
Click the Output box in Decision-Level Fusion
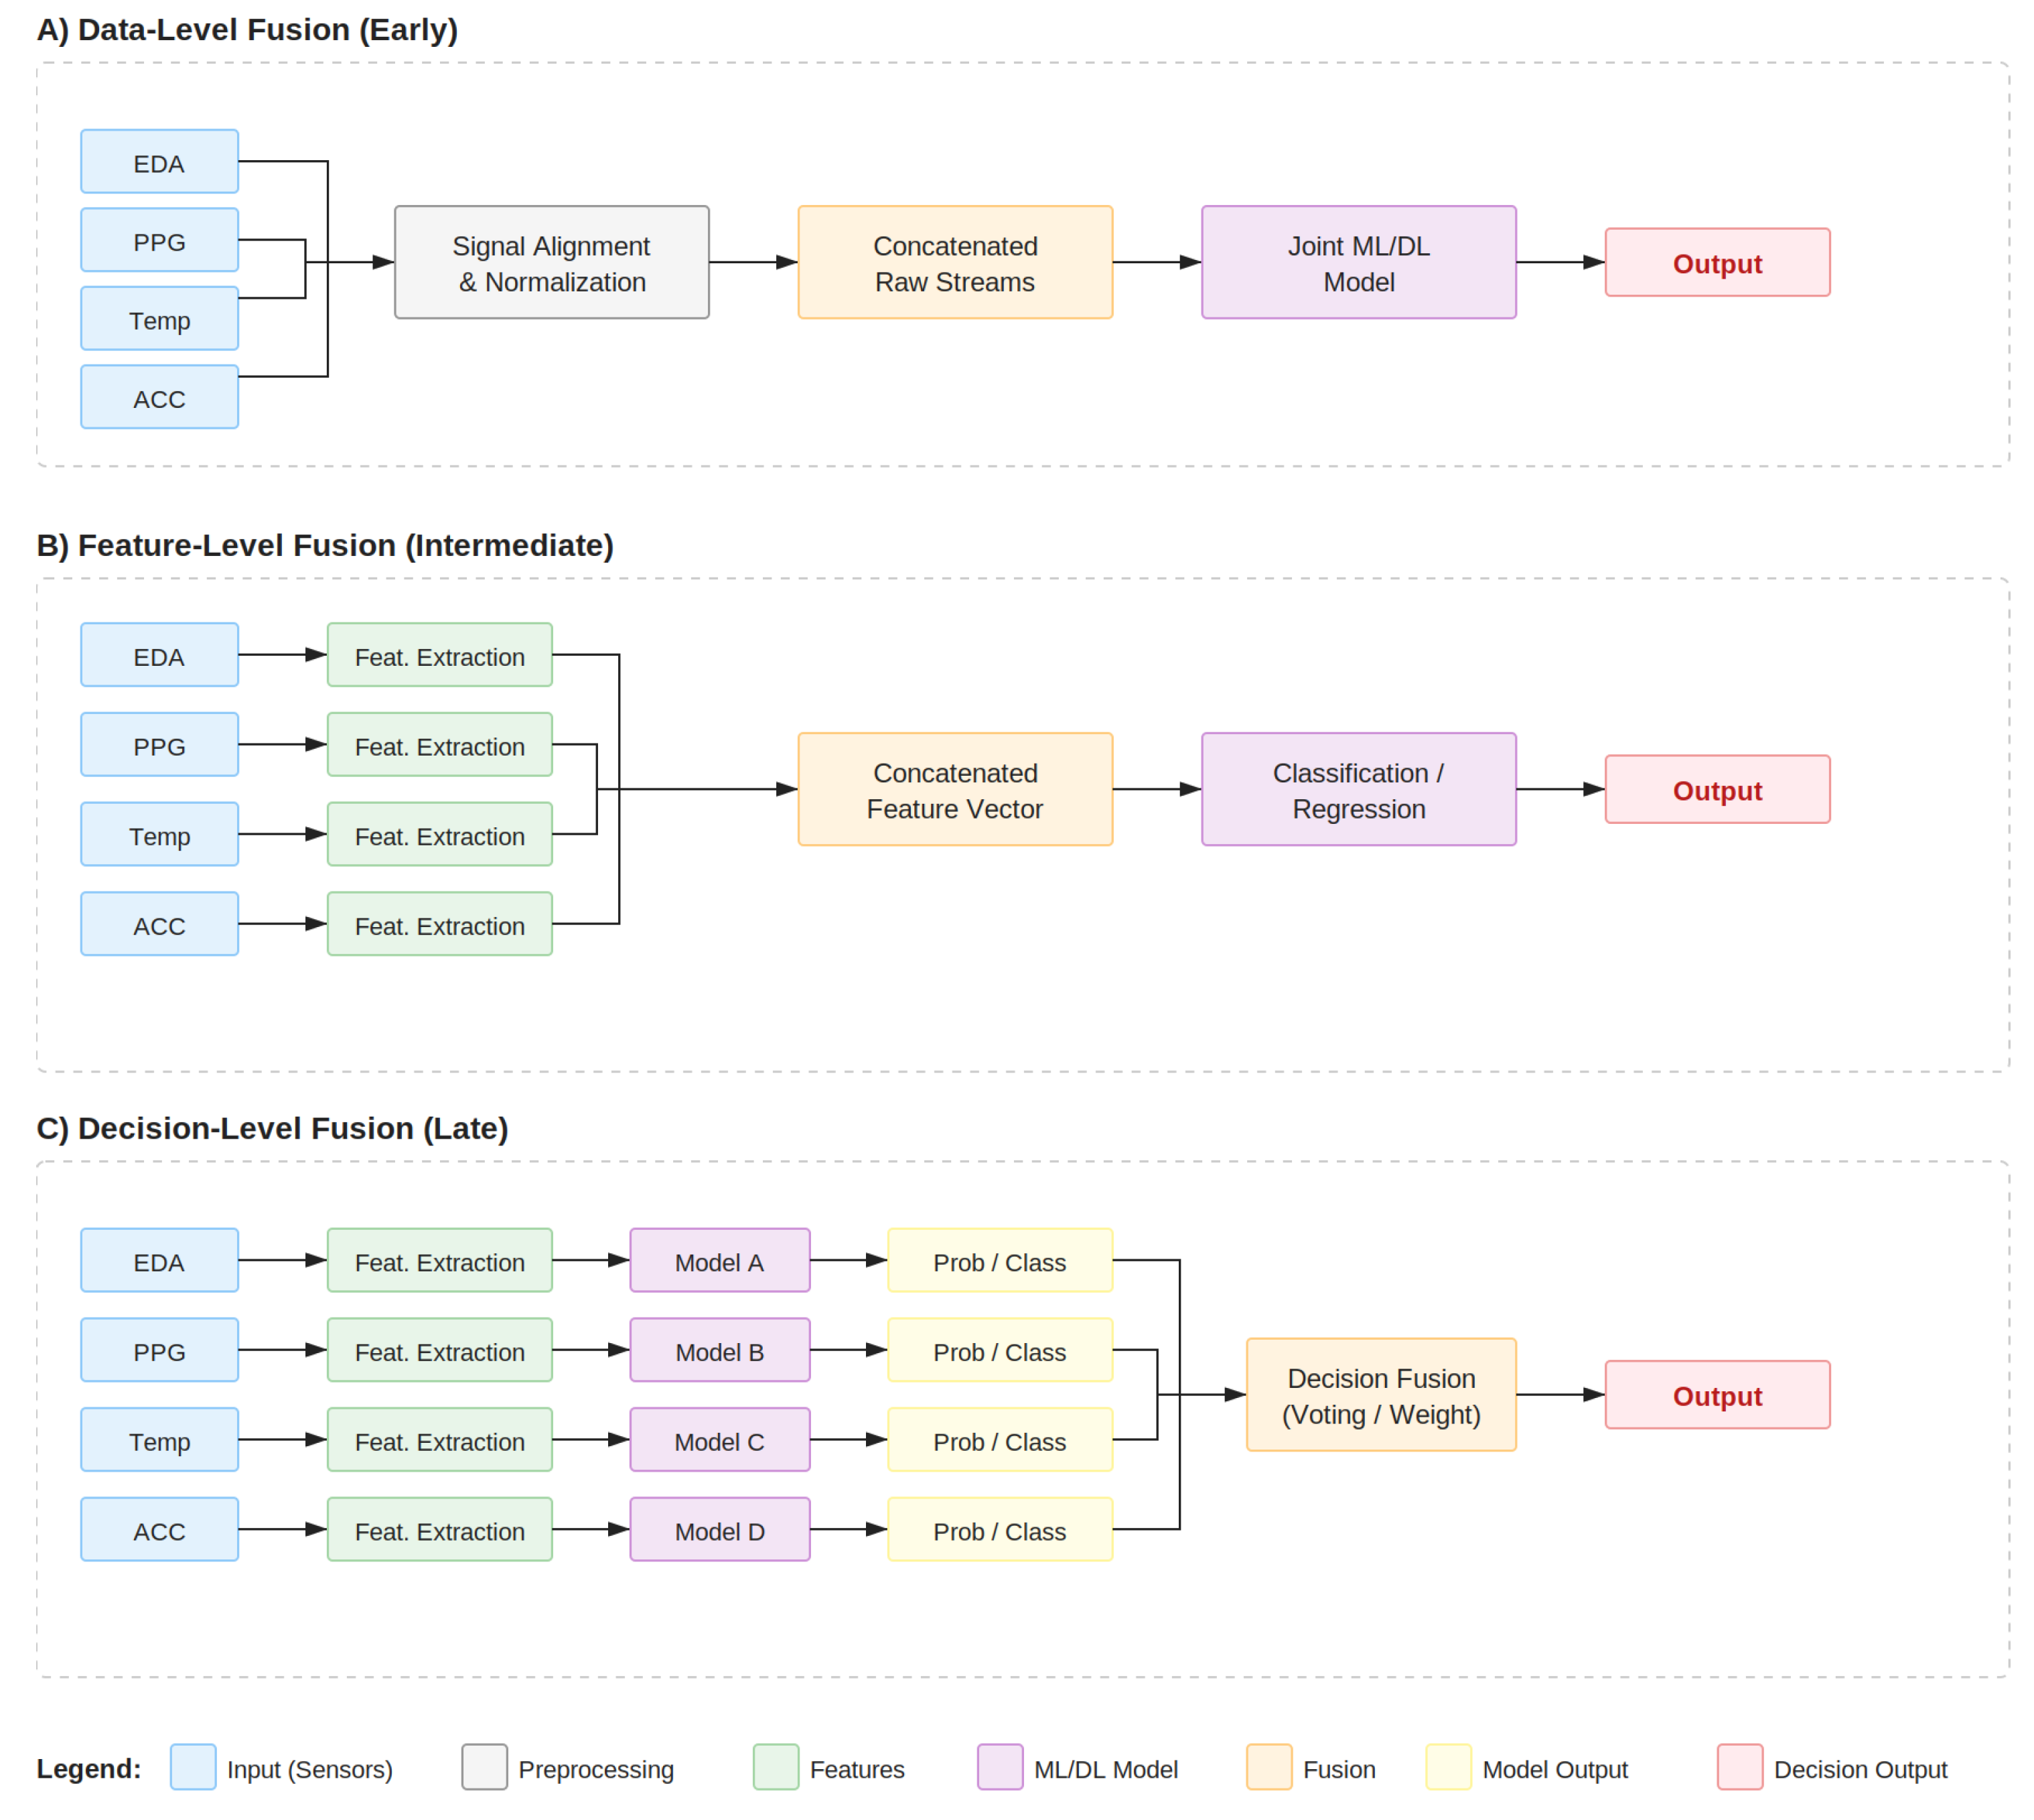point(1717,1394)
